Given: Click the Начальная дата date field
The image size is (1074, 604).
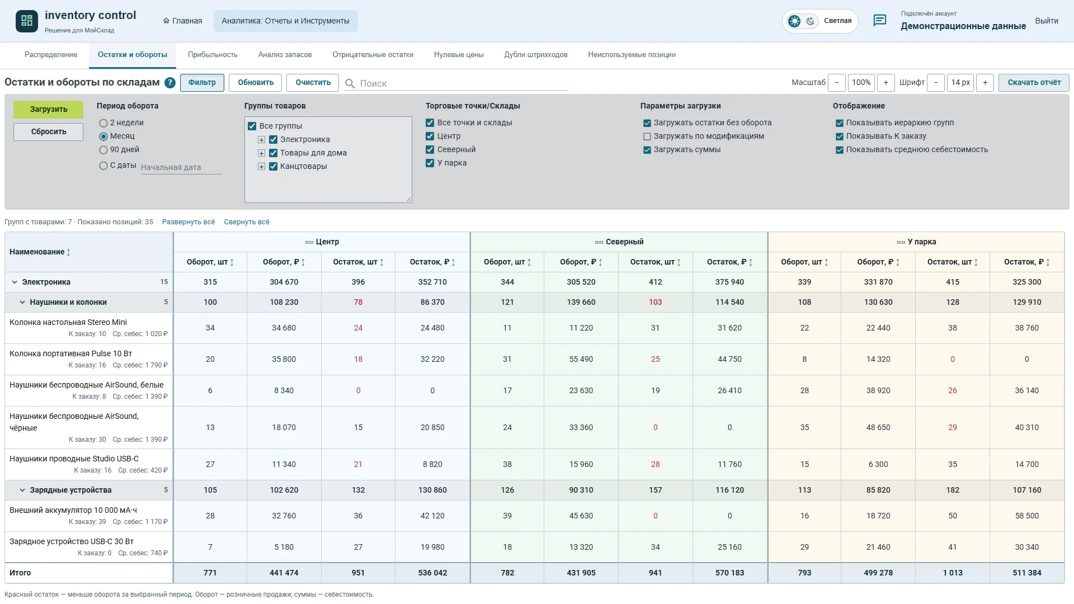Looking at the screenshot, I should (x=181, y=167).
